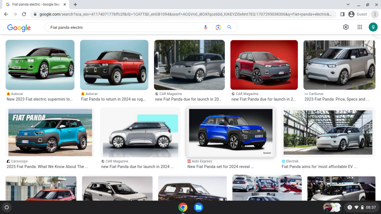Open the blue Auto Express Panda image

coord(231,132)
